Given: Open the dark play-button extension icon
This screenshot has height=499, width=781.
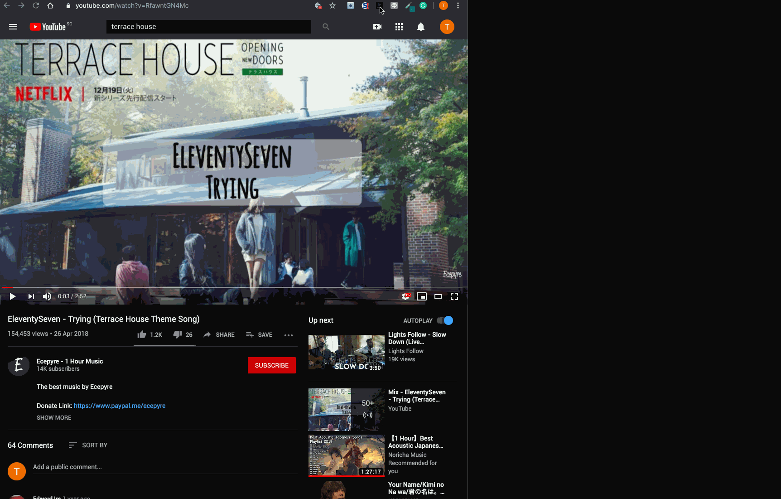Looking at the screenshot, I should point(380,5).
